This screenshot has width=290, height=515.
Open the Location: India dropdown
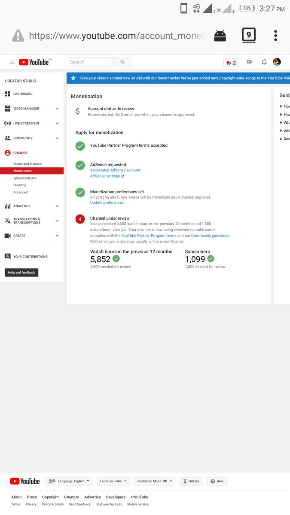tap(113, 481)
